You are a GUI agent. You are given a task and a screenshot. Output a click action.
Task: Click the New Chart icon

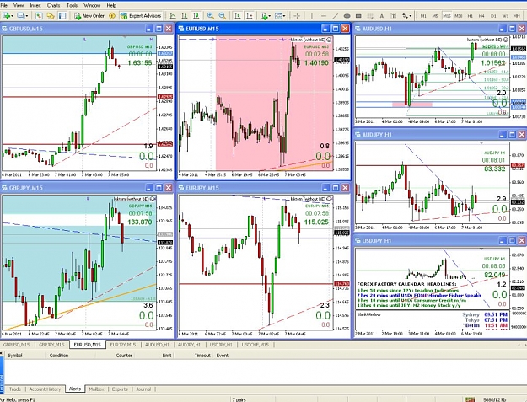[x=6, y=16]
